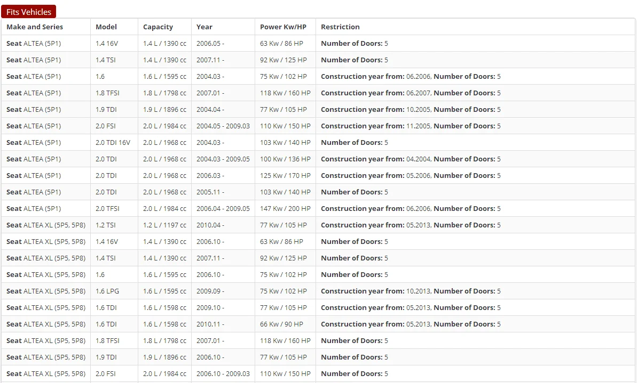Click the year cell 2005.11 -
638x383 pixels.
tap(210, 192)
